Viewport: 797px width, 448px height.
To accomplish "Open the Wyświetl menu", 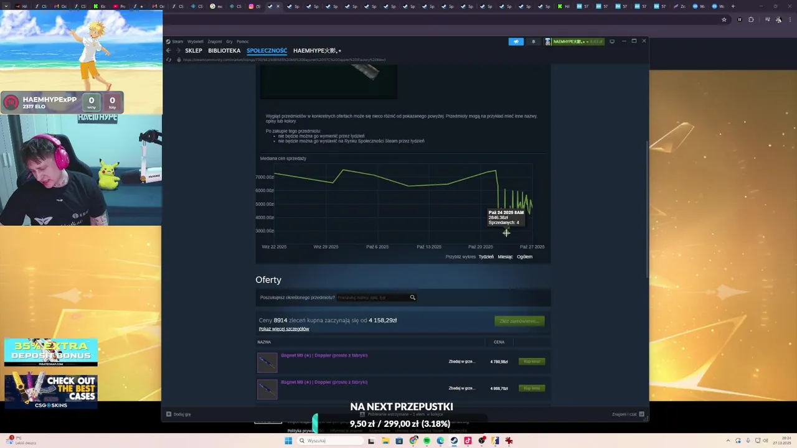I will 196,42.
